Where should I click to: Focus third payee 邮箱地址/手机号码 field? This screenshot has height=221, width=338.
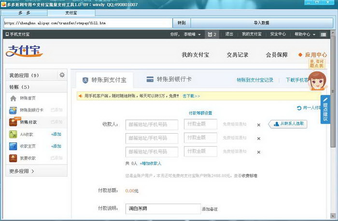[152, 152]
